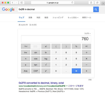The width and height of the screenshot is (105, 96).
Task: Click the decimal point key
Action: (x=66, y=71)
